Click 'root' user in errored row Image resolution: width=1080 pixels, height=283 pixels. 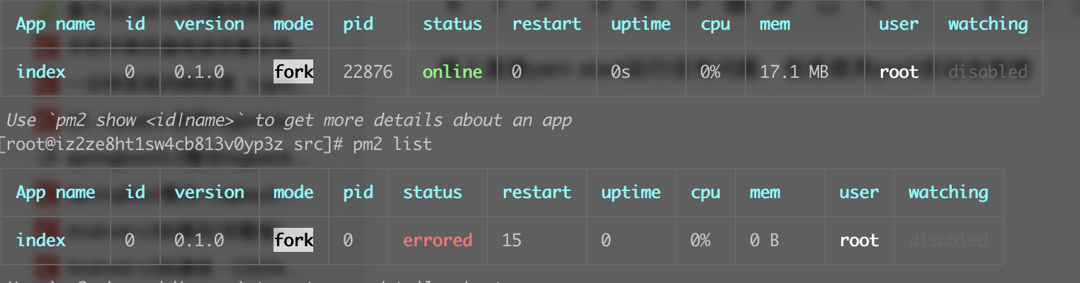click(x=859, y=241)
